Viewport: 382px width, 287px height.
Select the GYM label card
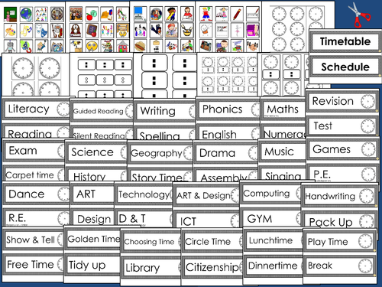coord(270,218)
